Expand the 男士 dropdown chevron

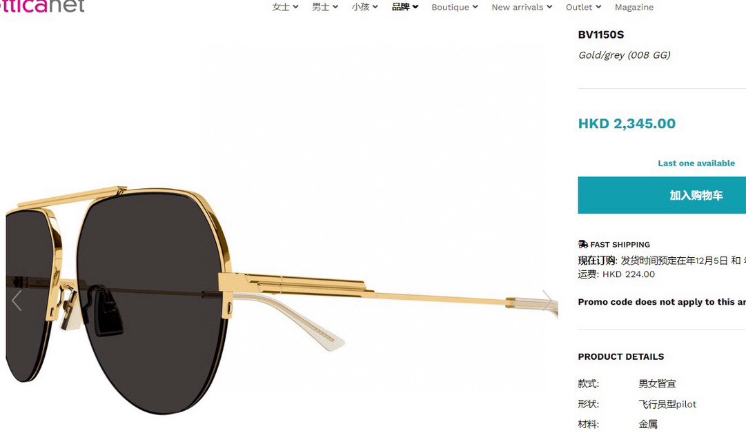tap(335, 7)
